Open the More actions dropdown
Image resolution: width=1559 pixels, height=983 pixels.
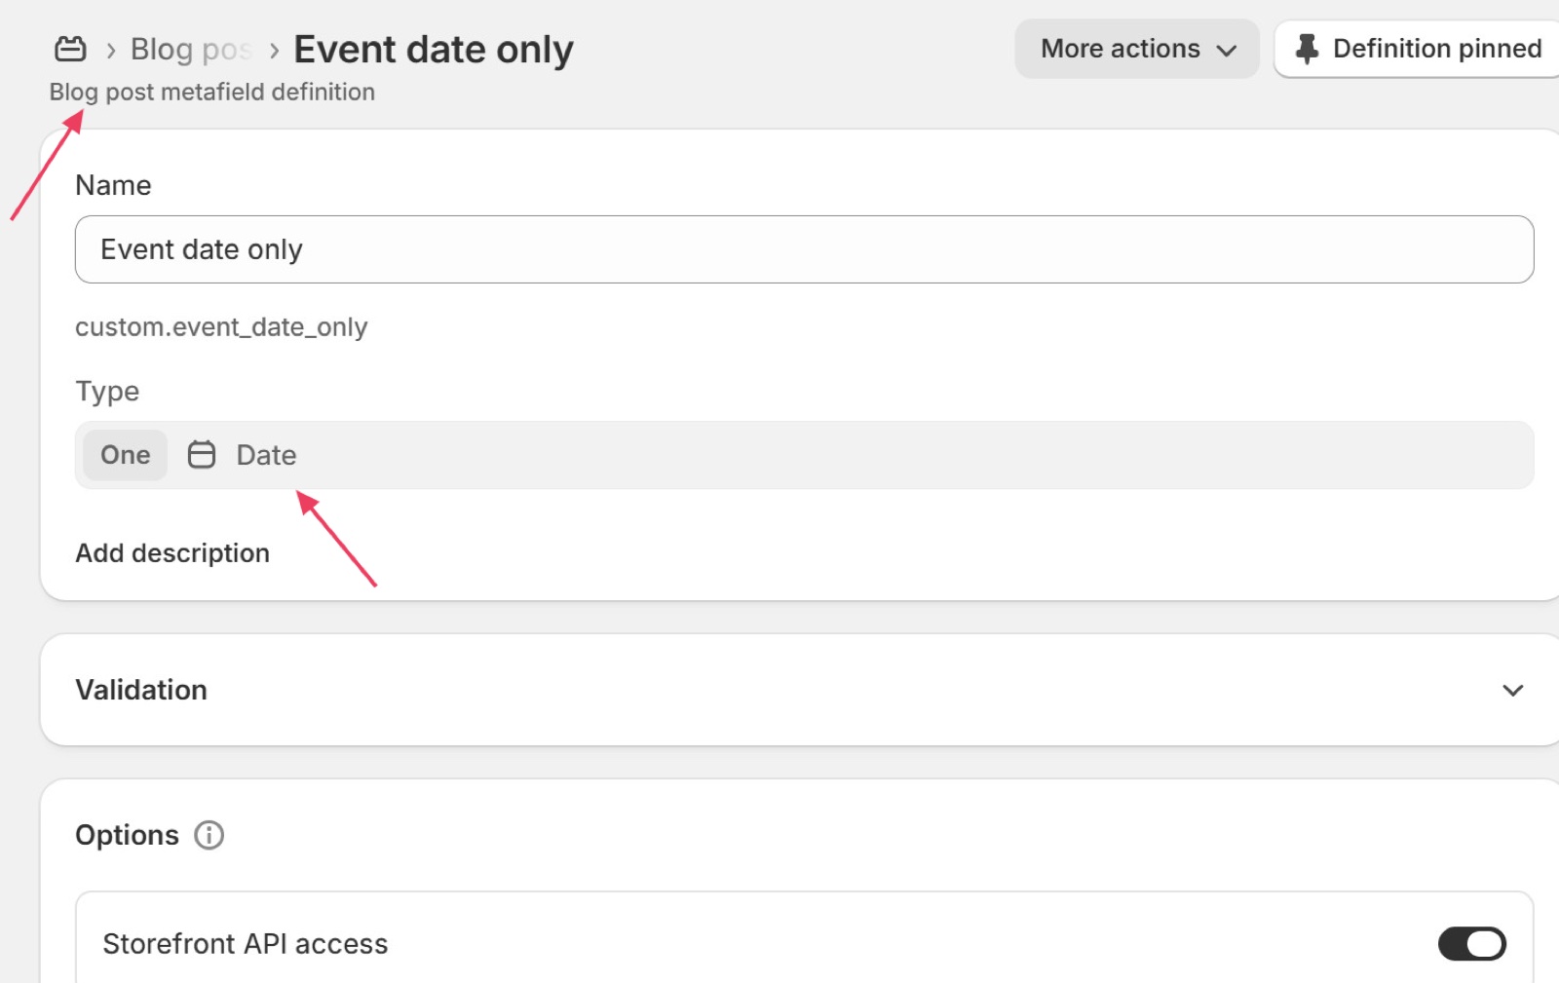pos(1137,49)
